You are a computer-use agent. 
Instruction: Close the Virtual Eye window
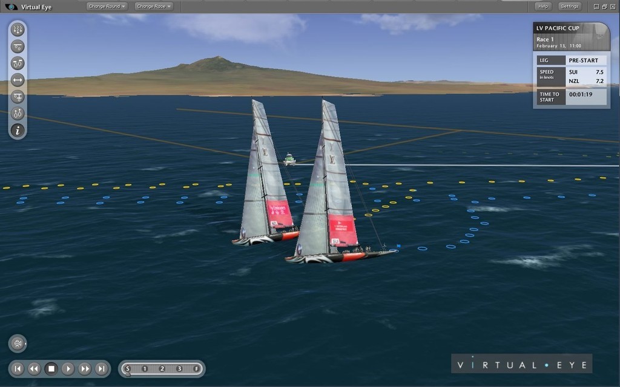[x=613, y=7]
